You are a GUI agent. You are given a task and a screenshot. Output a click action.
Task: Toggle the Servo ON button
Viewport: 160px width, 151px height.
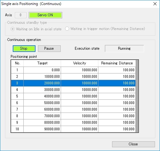45,15
